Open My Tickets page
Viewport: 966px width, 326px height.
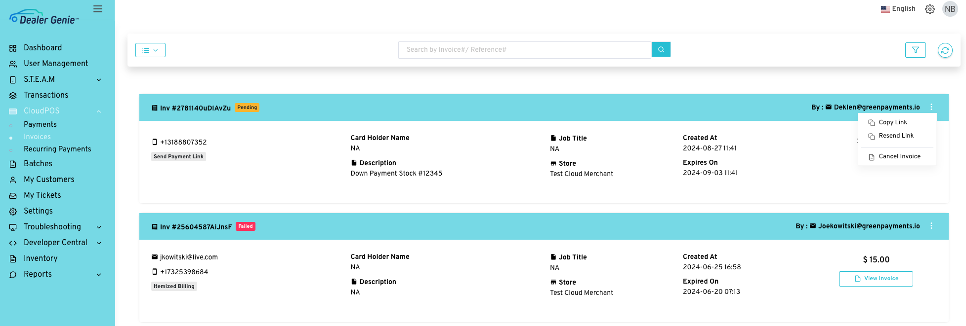pyautogui.click(x=42, y=195)
